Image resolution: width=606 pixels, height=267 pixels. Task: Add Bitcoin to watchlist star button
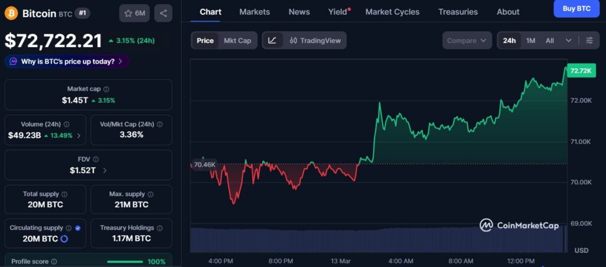tap(134, 14)
